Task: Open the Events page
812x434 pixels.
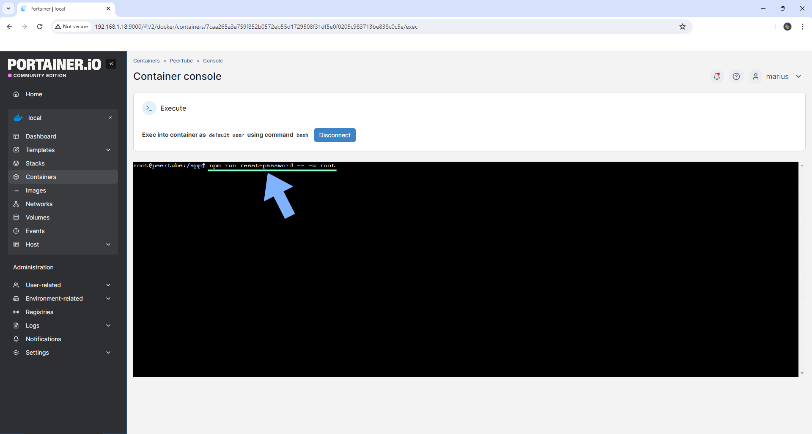Action: [x=34, y=231]
